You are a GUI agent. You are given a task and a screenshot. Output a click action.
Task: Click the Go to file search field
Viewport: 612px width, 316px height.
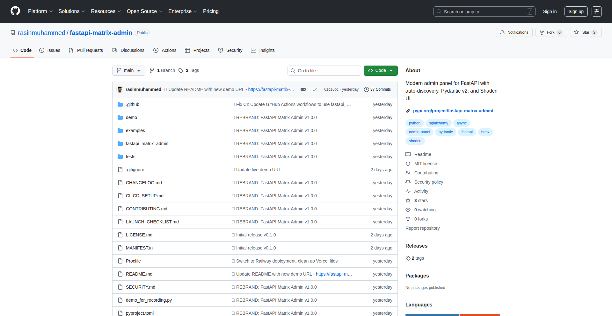click(324, 70)
